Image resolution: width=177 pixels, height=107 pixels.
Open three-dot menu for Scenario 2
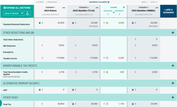(97, 8)
